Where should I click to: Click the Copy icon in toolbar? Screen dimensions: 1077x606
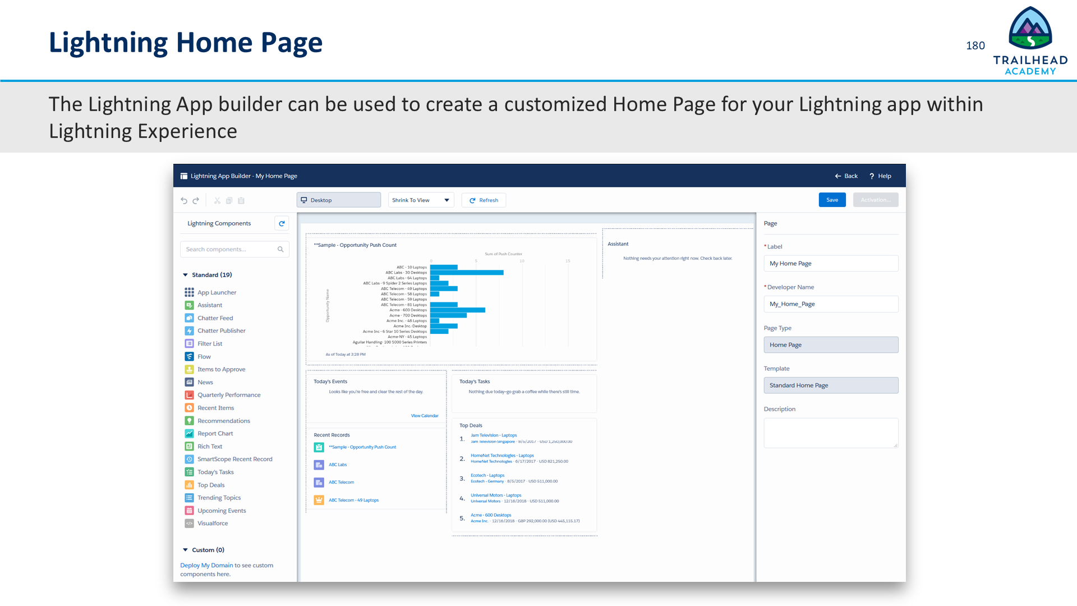(x=229, y=200)
